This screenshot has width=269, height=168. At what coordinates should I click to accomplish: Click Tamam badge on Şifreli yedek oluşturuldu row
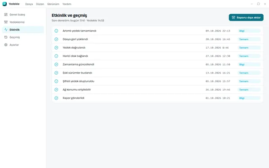(249, 81)
